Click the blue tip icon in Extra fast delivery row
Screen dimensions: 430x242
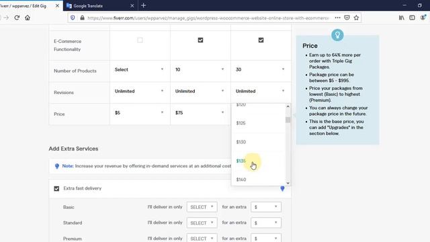pyautogui.click(x=282, y=188)
